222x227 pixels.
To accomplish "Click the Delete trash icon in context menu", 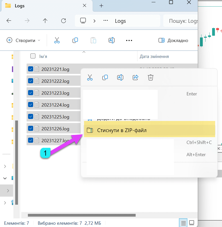I will coord(151,77).
